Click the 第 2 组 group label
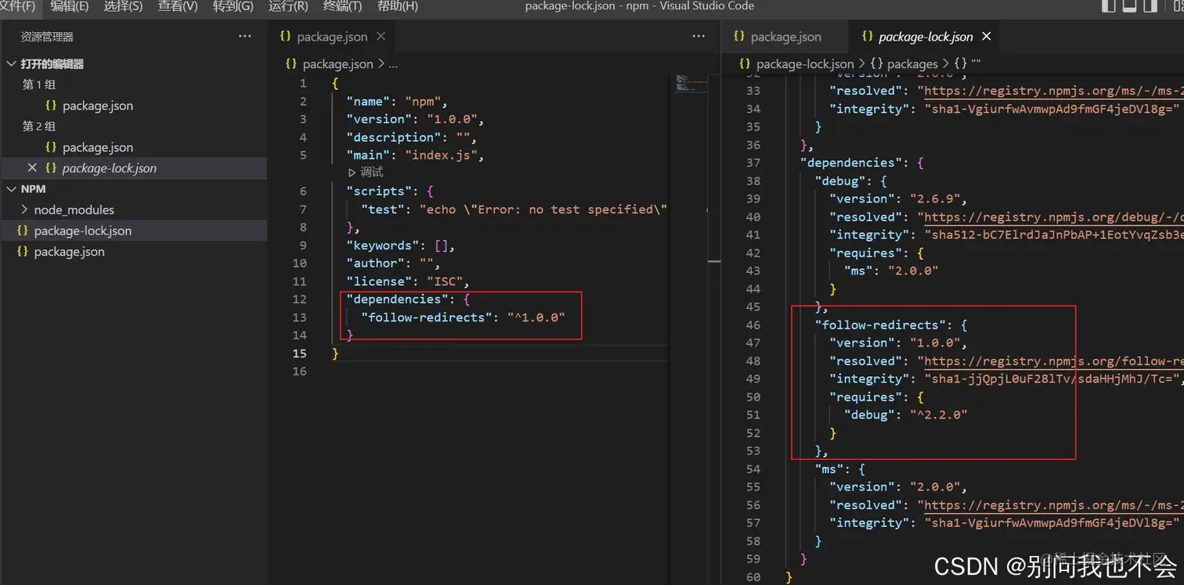 [x=39, y=126]
